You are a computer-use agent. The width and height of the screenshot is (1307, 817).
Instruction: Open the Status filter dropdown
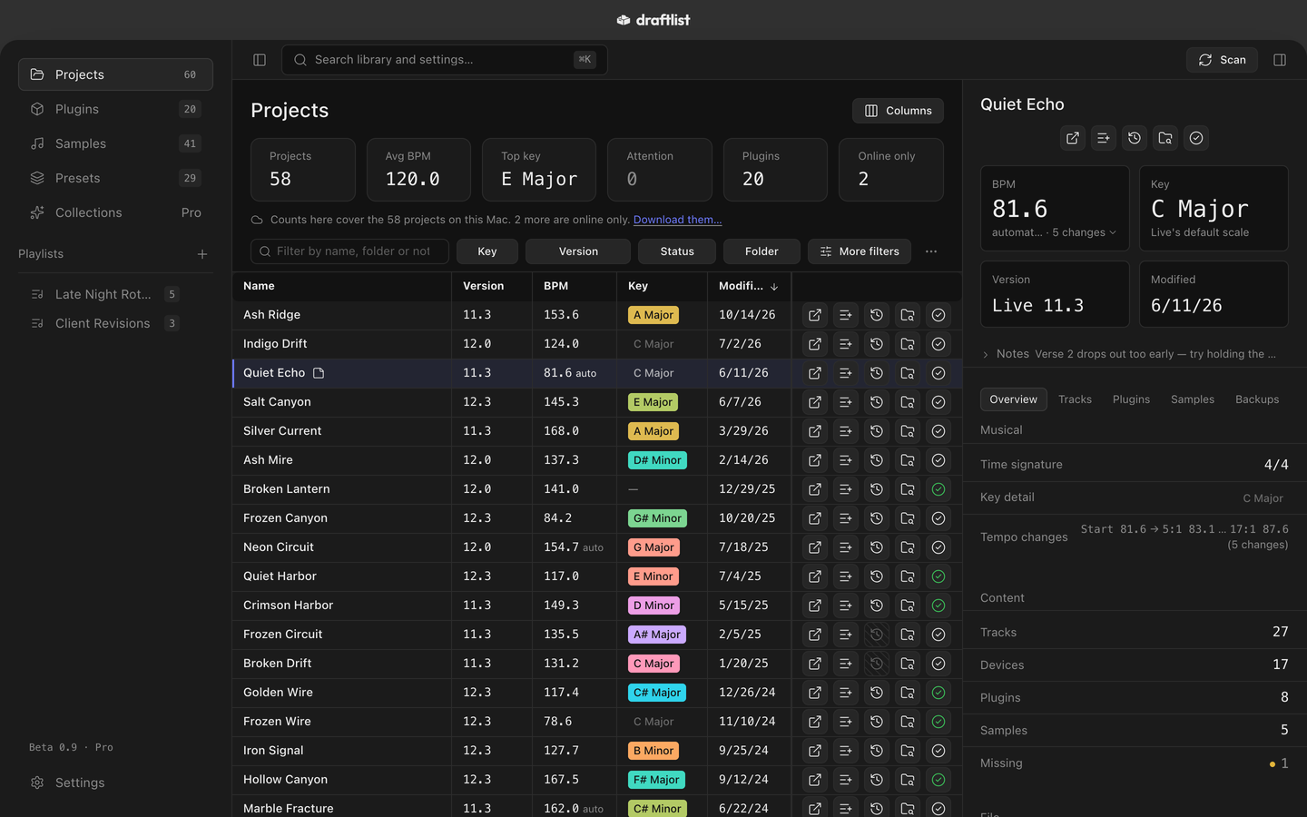tap(677, 251)
